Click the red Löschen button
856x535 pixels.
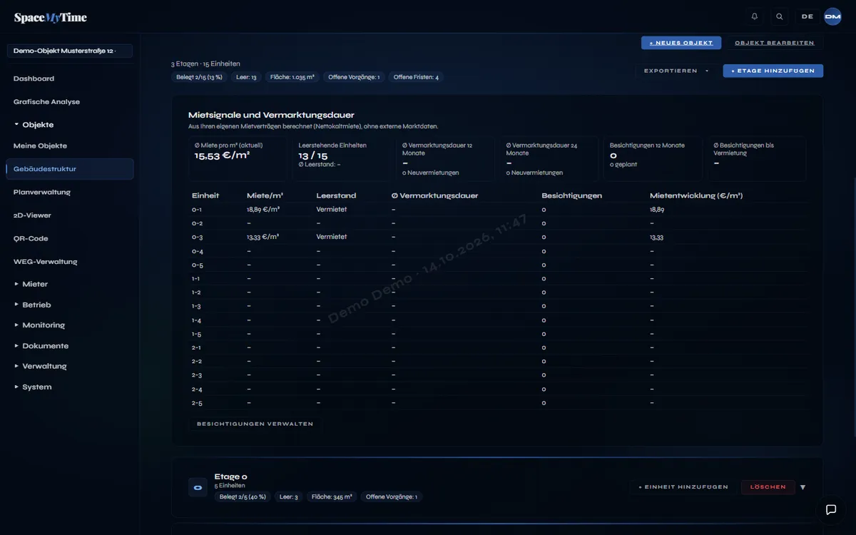tap(768, 487)
